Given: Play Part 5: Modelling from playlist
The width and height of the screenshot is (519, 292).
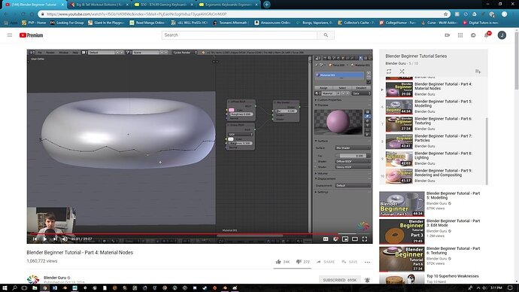Looking at the screenshot, I should click(x=433, y=107).
